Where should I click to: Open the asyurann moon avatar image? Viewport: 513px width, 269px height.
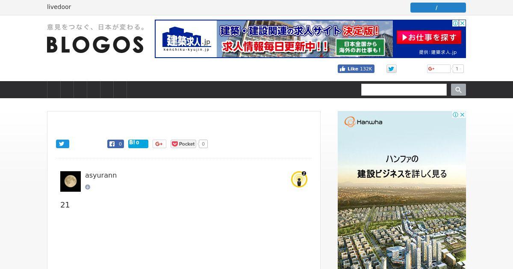(x=71, y=181)
